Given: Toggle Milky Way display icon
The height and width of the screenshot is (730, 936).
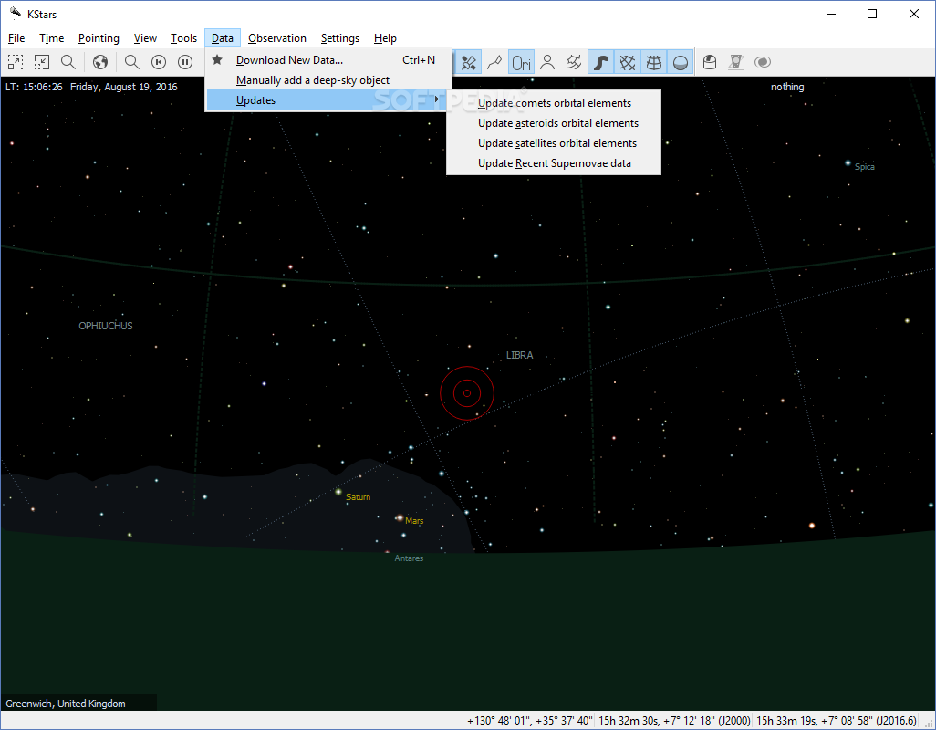Looking at the screenshot, I should [x=601, y=62].
